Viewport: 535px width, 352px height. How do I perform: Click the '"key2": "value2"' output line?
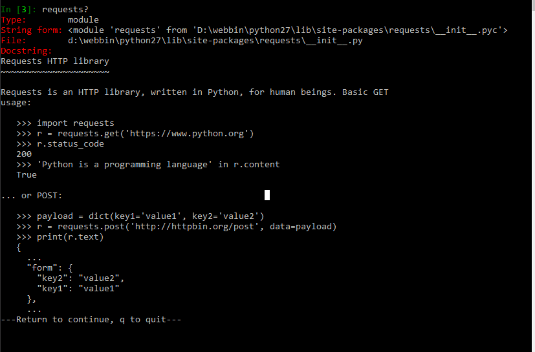tap(80, 278)
